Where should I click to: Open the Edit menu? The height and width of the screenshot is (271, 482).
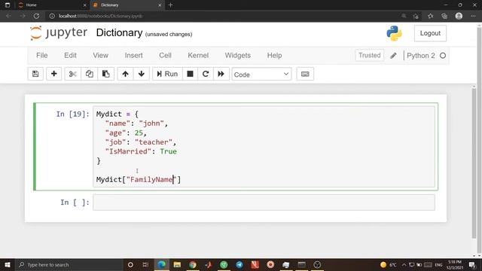[x=70, y=55]
